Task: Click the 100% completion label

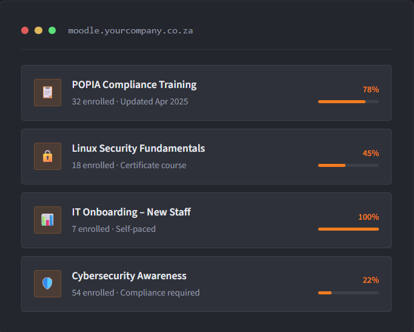Action: pyautogui.click(x=369, y=217)
